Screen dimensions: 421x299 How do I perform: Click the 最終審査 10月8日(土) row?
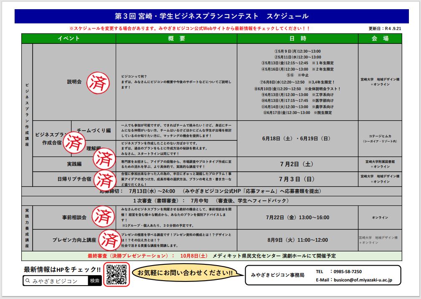pyautogui.click(x=212, y=256)
